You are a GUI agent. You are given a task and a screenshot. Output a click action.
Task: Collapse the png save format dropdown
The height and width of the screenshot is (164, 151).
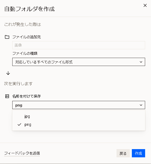click(79, 105)
